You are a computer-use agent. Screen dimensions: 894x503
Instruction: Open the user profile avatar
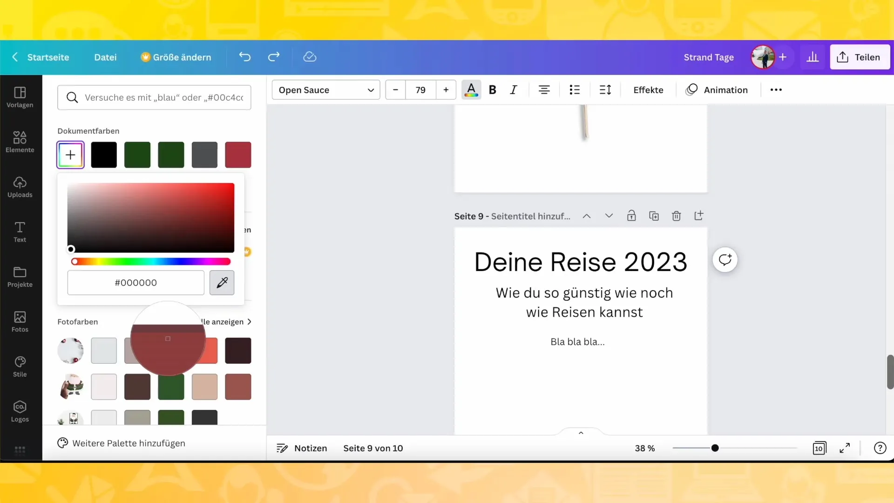click(x=763, y=57)
